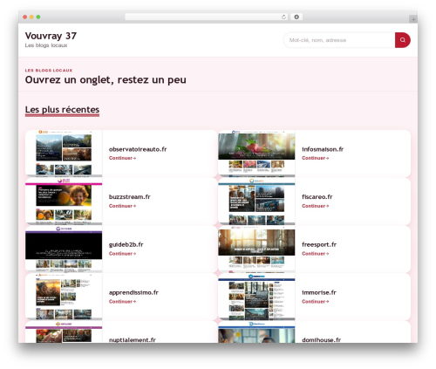The width and height of the screenshot is (436, 369).
Task: Click Continuer under buzzstream.fr
Action: [x=122, y=206]
